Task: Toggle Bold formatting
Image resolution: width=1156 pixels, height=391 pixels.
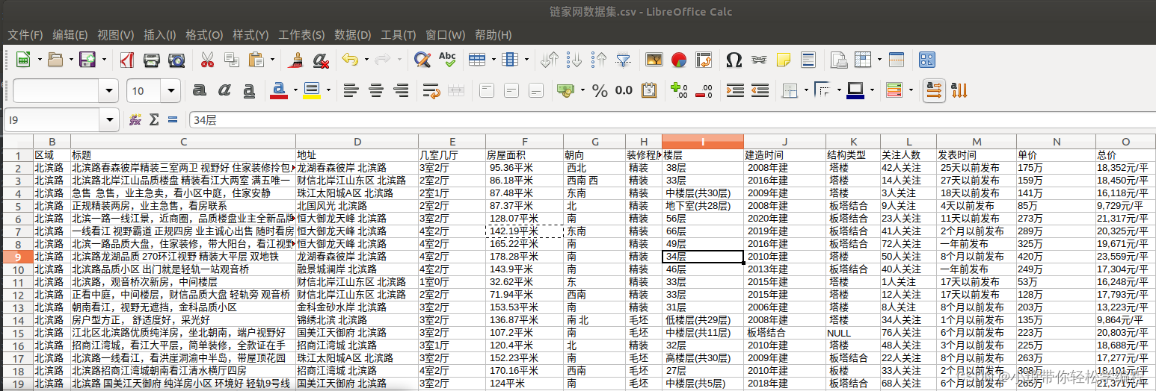Action: point(200,91)
